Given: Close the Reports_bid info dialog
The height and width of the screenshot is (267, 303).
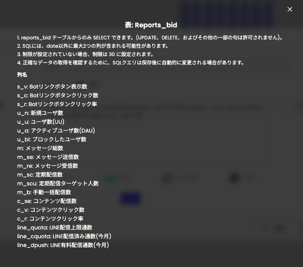Looking at the screenshot, I should pos(290,9).
